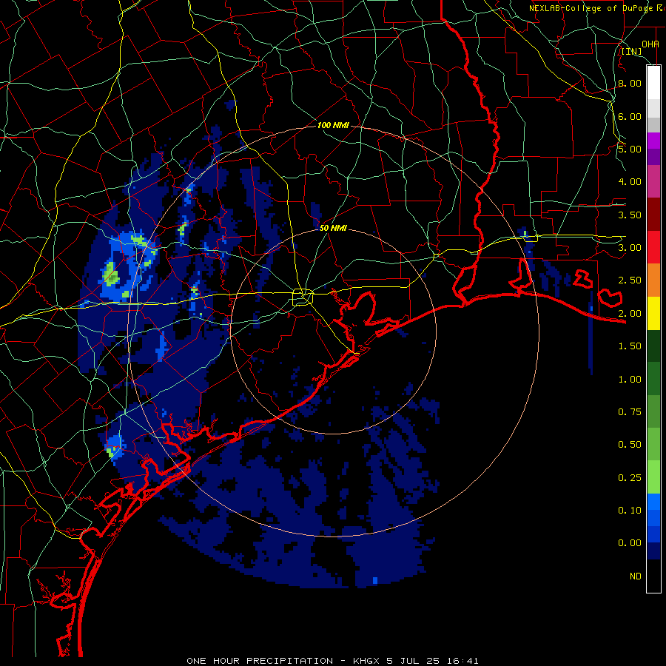Click the 'ND' legend label

pos(636,576)
